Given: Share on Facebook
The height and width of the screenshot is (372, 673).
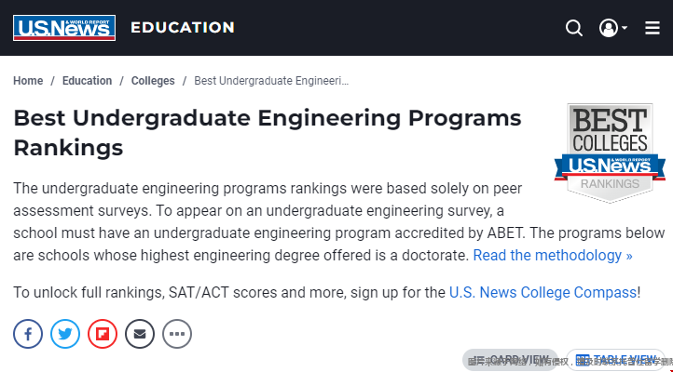Looking at the screenshot, I should [28, 334].
